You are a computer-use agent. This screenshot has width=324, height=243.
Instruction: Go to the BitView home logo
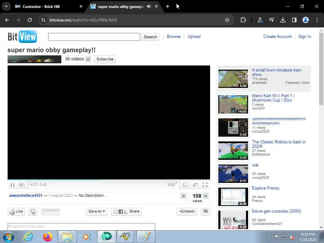(22, 37)
